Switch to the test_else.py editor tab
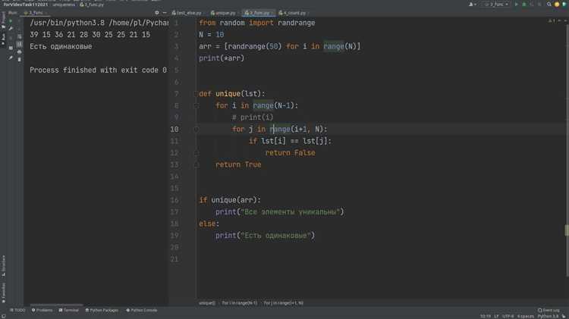This screenshot has width=569, height=319. click(x=190, y=14)
